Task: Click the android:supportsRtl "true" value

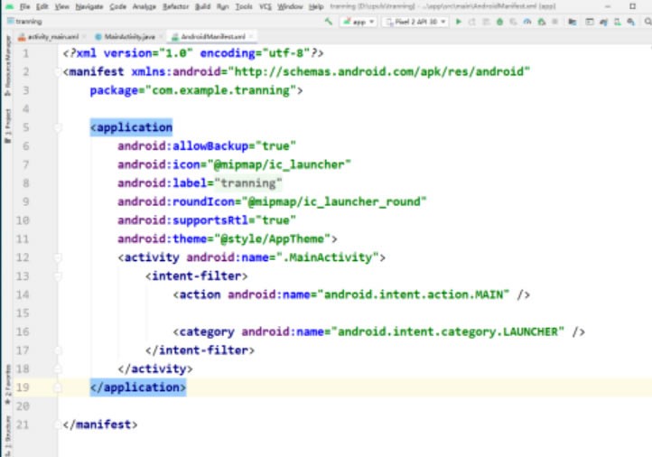Action: (x=275, y=220)
